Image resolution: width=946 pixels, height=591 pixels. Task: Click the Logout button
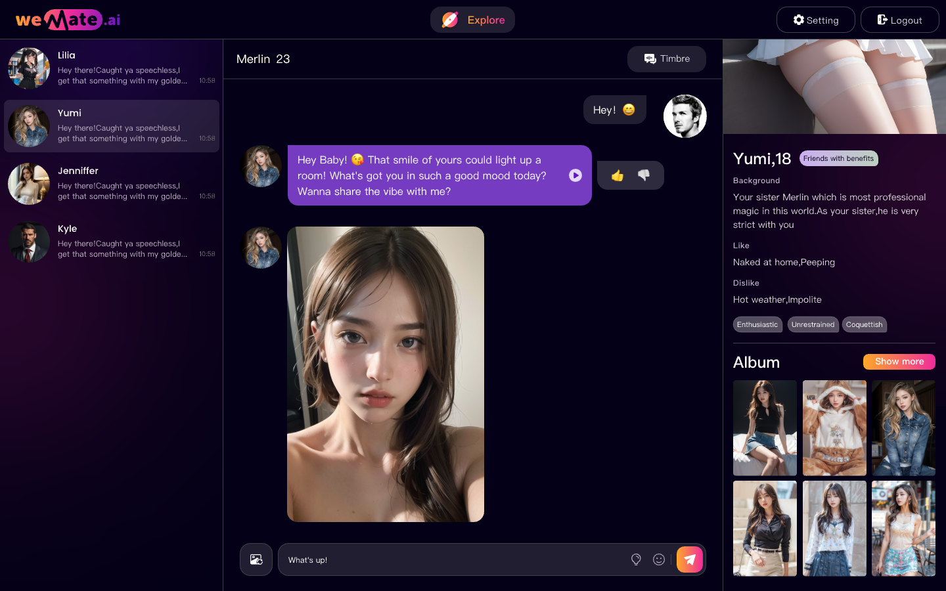899,20
